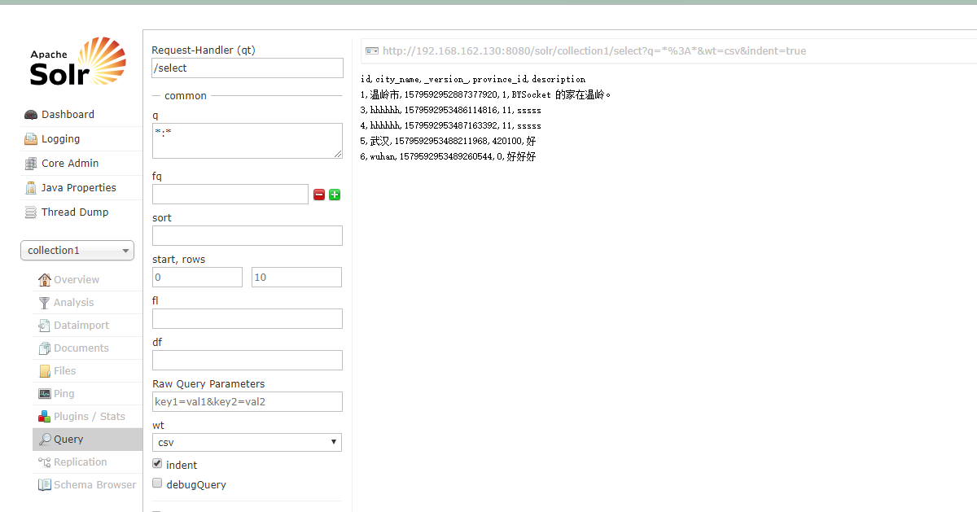Open the collection1 core selector dropdown

[77, 251]
